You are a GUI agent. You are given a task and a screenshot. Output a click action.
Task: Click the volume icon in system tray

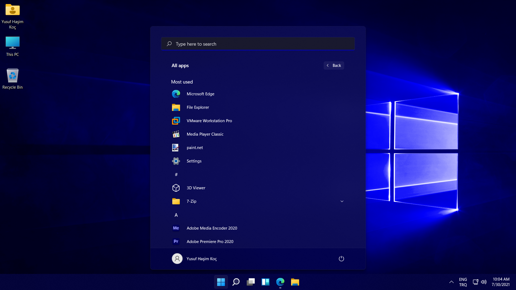(x=484, y=282)
